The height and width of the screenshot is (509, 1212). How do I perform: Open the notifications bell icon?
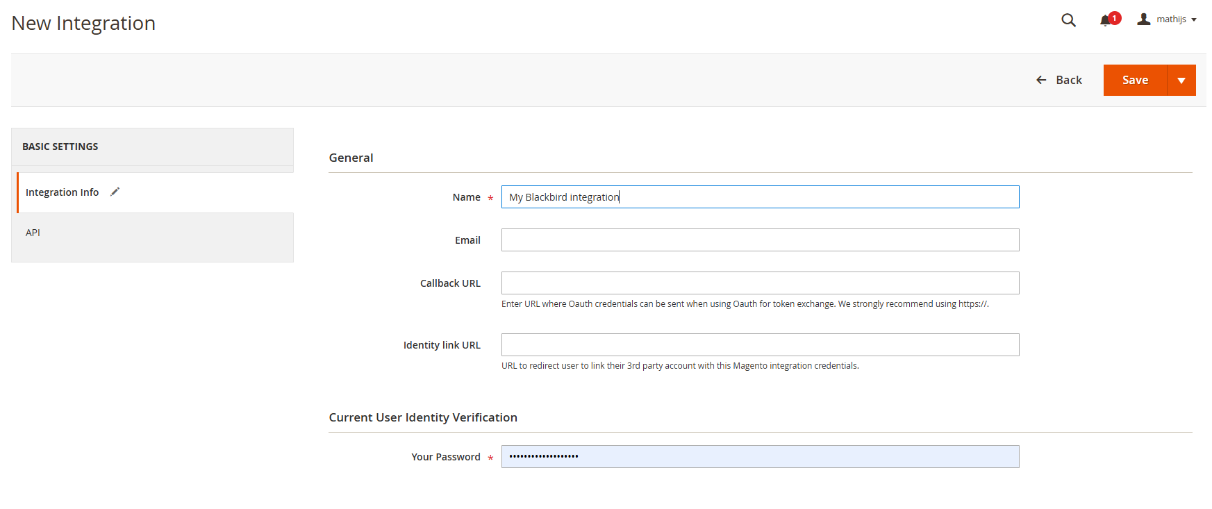pos(1106,21)
